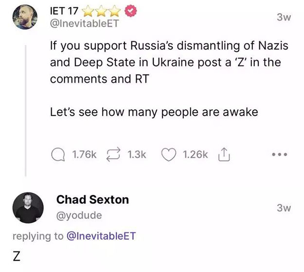Screen dimensions: 304x272
Task: Click the 3w timestamp on Chad Sexton's reply
Action: click(283, 208)
